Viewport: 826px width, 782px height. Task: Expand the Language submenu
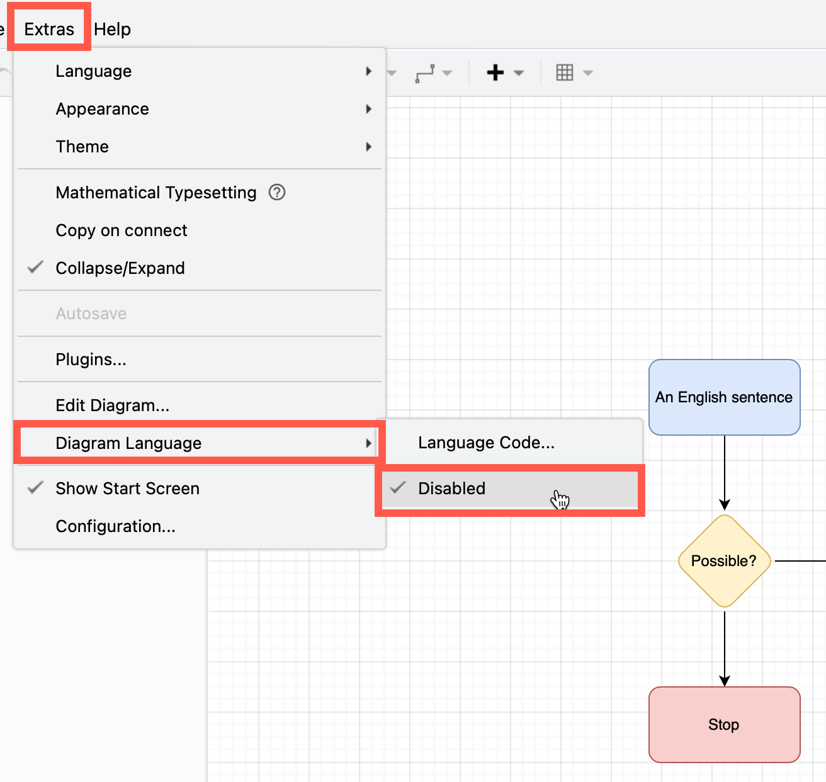pos(93,71)
